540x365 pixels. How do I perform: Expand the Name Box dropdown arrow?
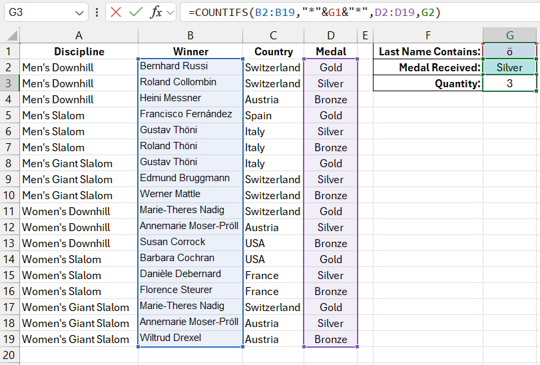(x=79, y=13)
